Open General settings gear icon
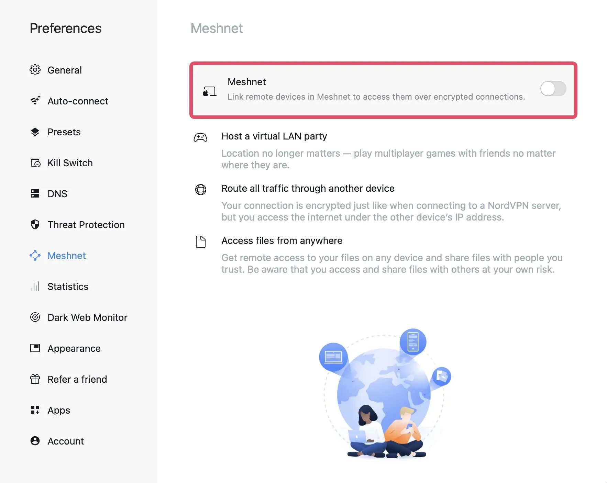The width and height of the screenshot is (607, 483). pyautogui.click(x=35, y=70)
